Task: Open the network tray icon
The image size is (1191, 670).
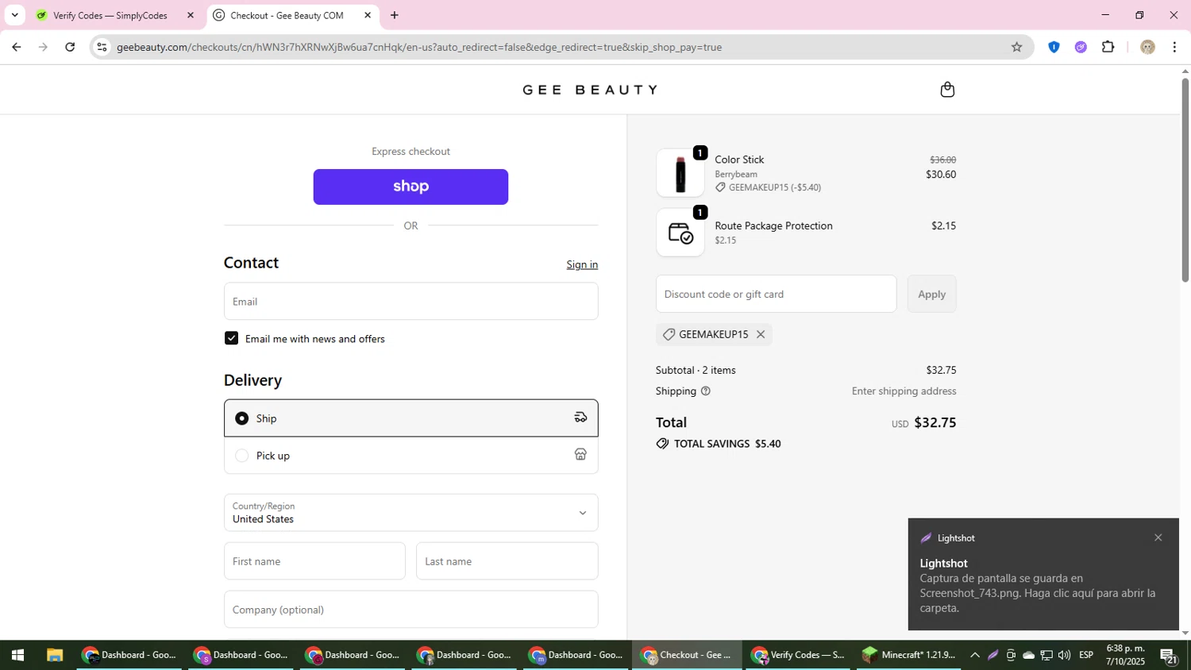Action: coord(1046,656)
